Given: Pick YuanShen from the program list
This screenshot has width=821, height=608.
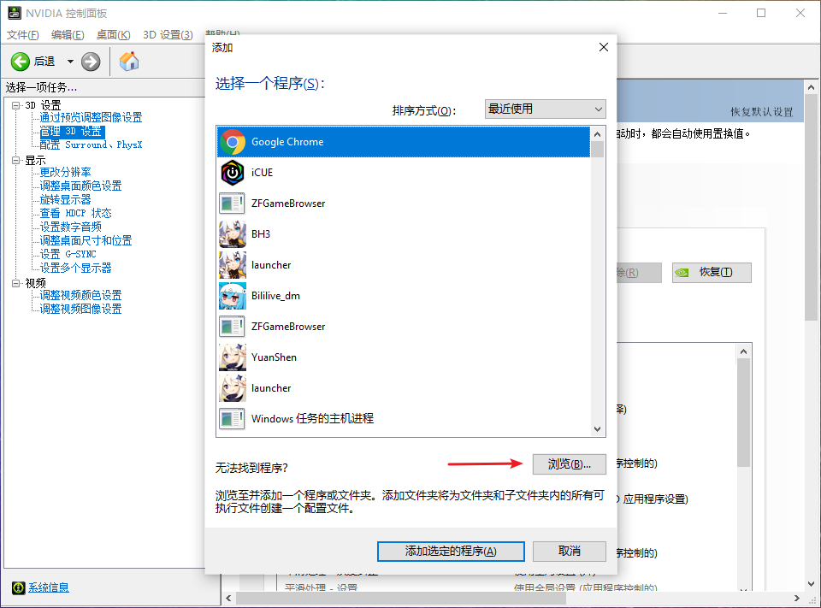Looking at the screenshot, I should (x=274, y=357).
